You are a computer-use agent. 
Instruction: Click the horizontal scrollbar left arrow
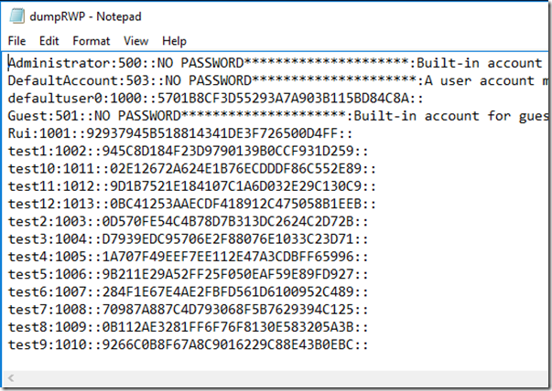point(11,378)
